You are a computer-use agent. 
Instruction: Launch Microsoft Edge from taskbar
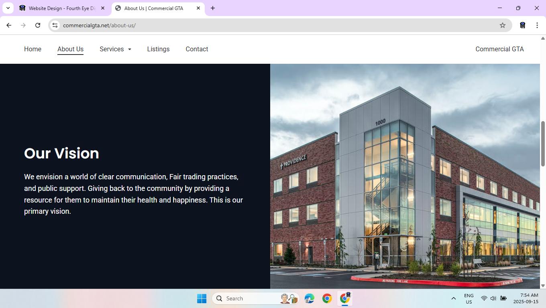click(309, 298)
